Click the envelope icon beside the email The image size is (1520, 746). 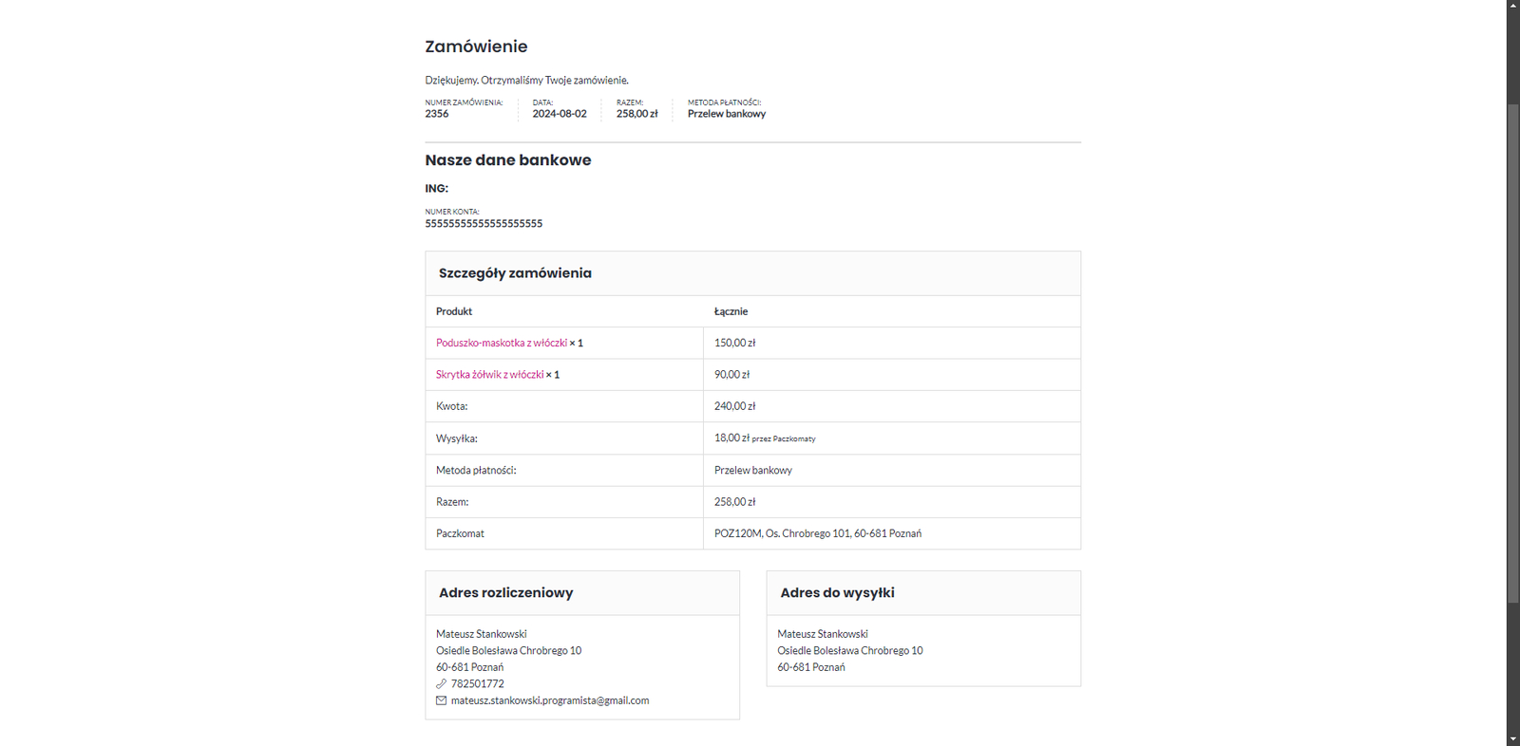pos(441,700)
